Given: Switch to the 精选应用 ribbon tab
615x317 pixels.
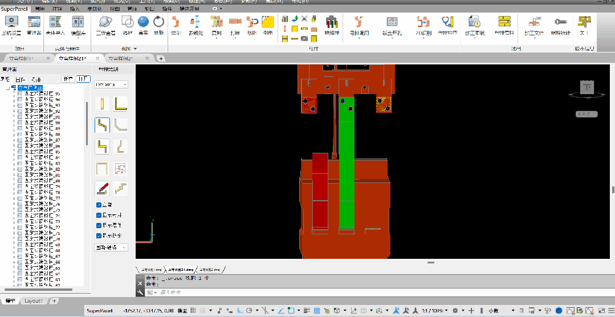Looking at the screenshot, I should click(189, 9).
